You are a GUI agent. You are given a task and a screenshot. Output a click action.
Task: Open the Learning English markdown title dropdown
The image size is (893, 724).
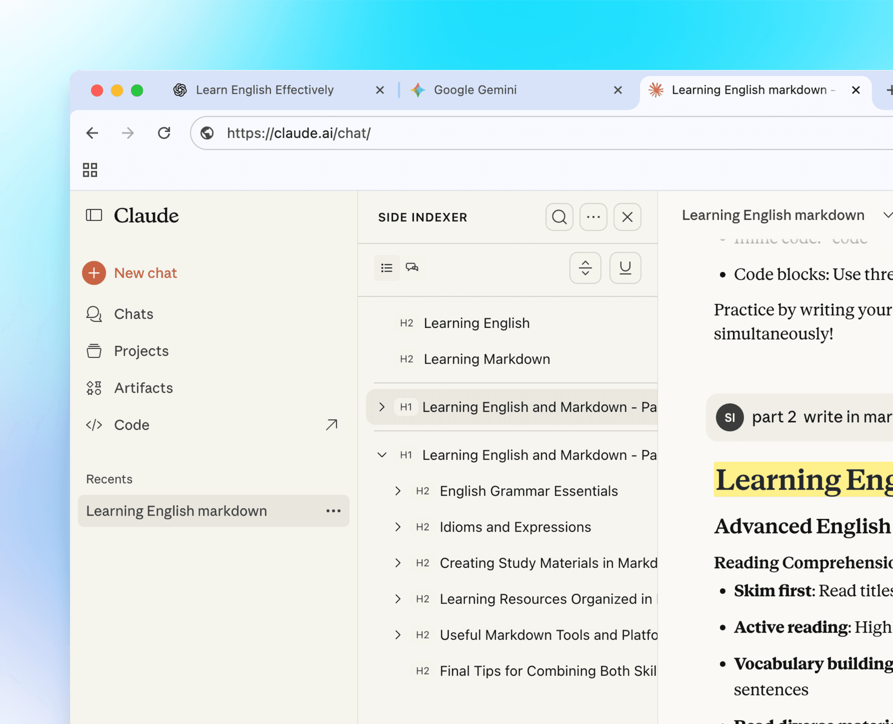(x=888, y=215)
